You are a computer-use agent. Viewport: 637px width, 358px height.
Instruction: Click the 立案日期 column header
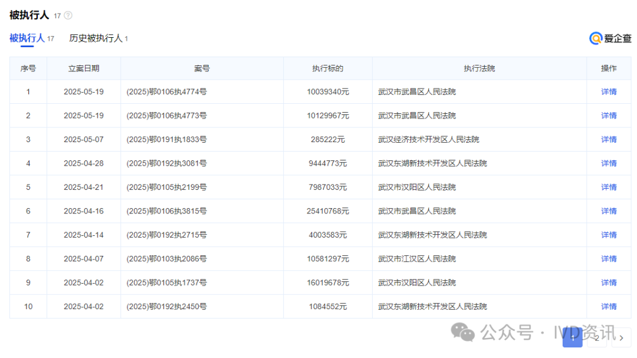pyautogui.click(x=84, y=68)
